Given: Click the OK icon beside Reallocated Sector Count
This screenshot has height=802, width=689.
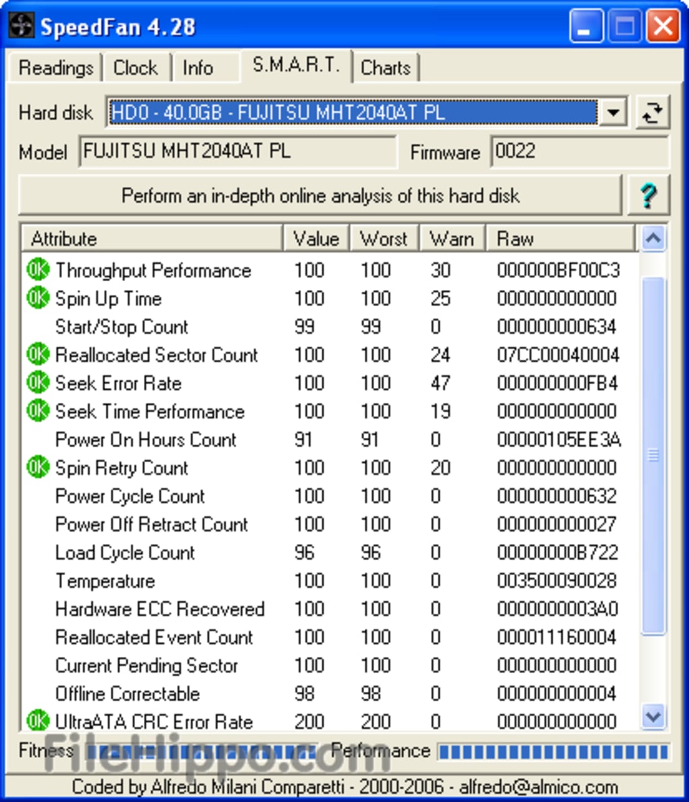Looking at the screenshot, I should tap(37, 355).
